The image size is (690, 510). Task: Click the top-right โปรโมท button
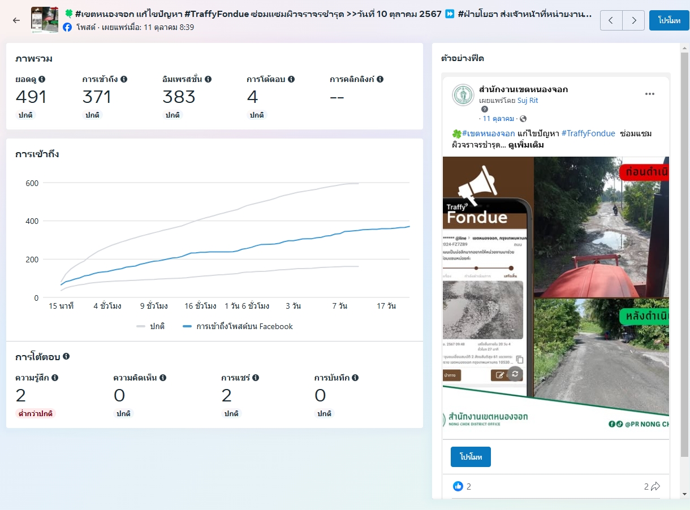coord(669,20)
